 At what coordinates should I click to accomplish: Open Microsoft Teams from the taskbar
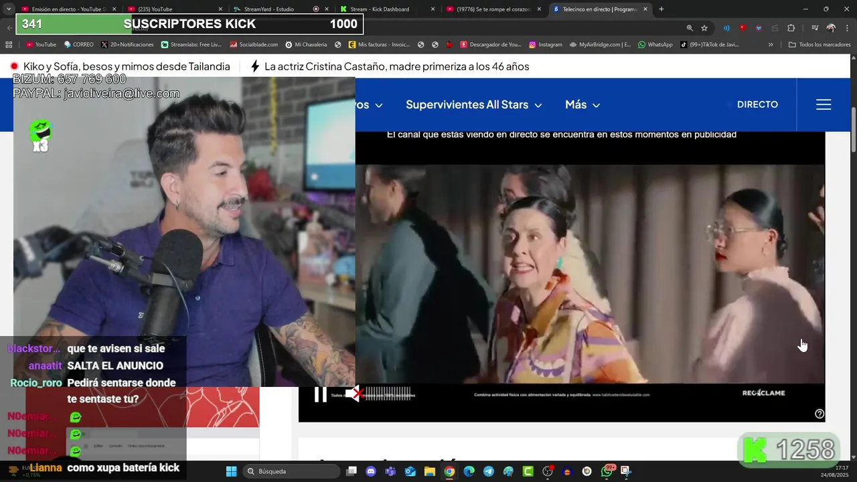(390, 471)
